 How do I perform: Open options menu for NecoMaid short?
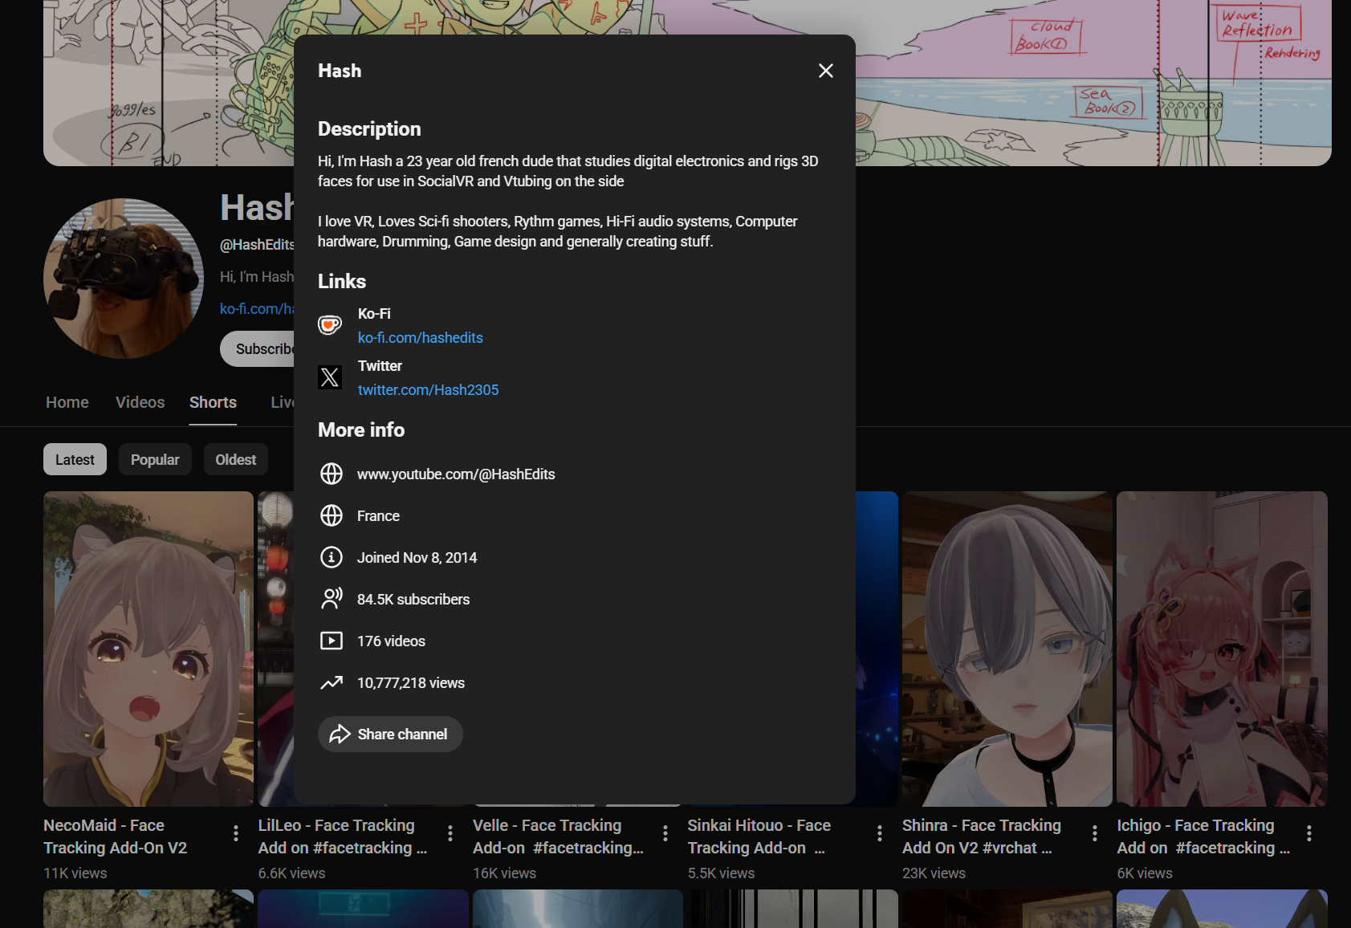(x=235, y=833)
